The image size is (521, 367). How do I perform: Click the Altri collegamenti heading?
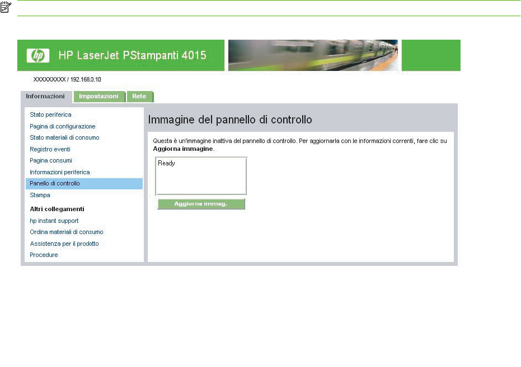[x=57, y=209]
